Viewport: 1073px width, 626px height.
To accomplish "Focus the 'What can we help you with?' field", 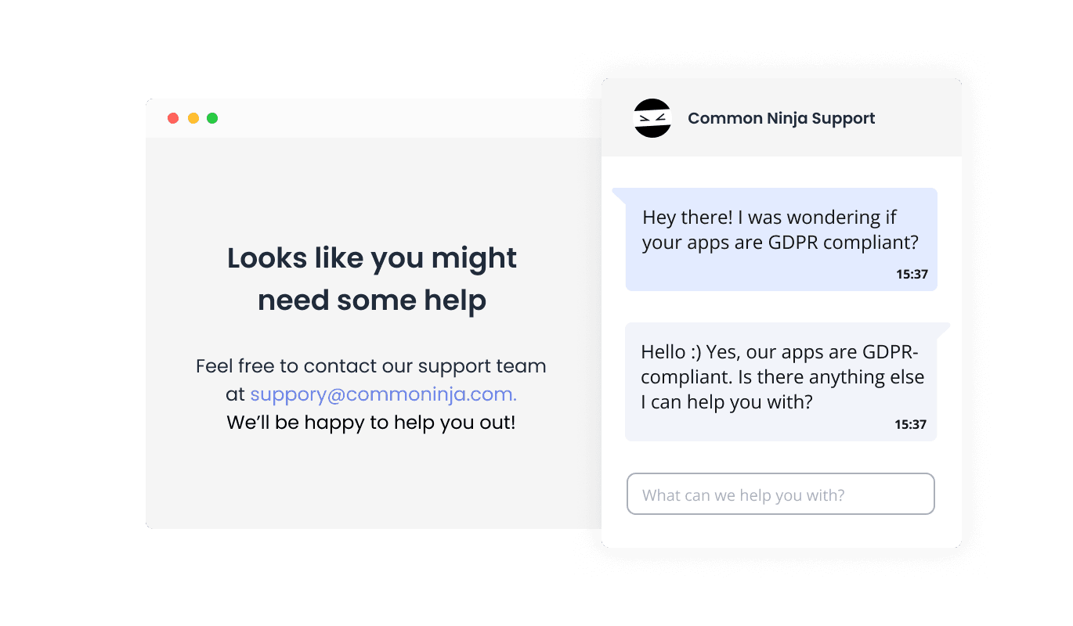I will (x=781, y=494).
